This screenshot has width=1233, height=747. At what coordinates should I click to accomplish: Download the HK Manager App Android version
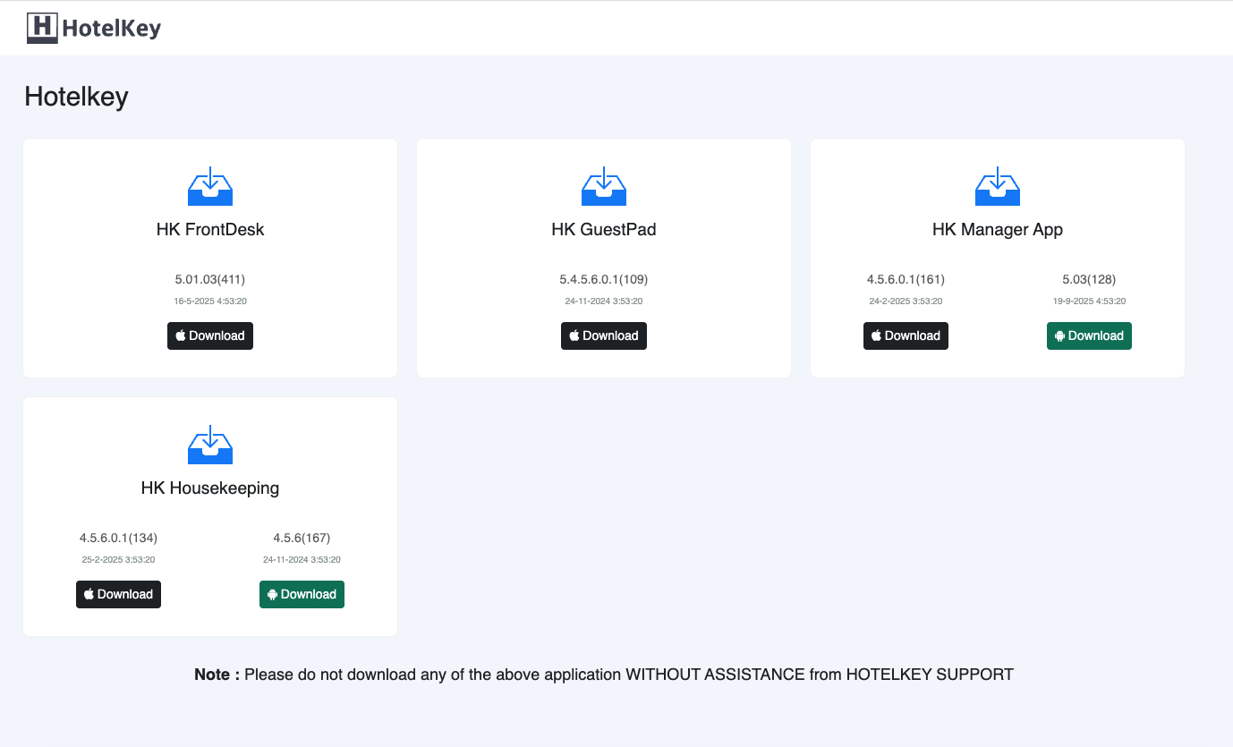(1089, 335)
